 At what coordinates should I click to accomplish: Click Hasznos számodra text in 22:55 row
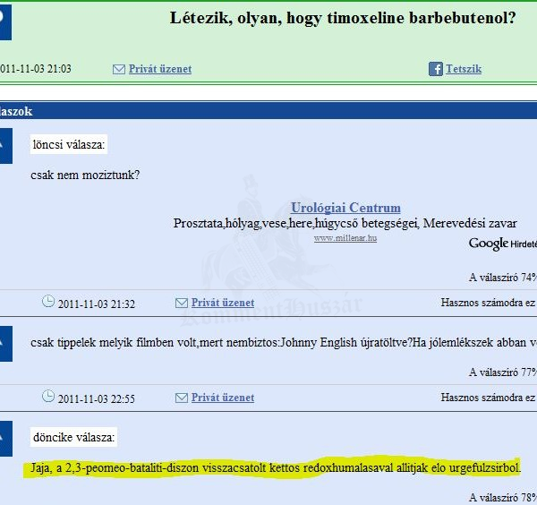489,398
